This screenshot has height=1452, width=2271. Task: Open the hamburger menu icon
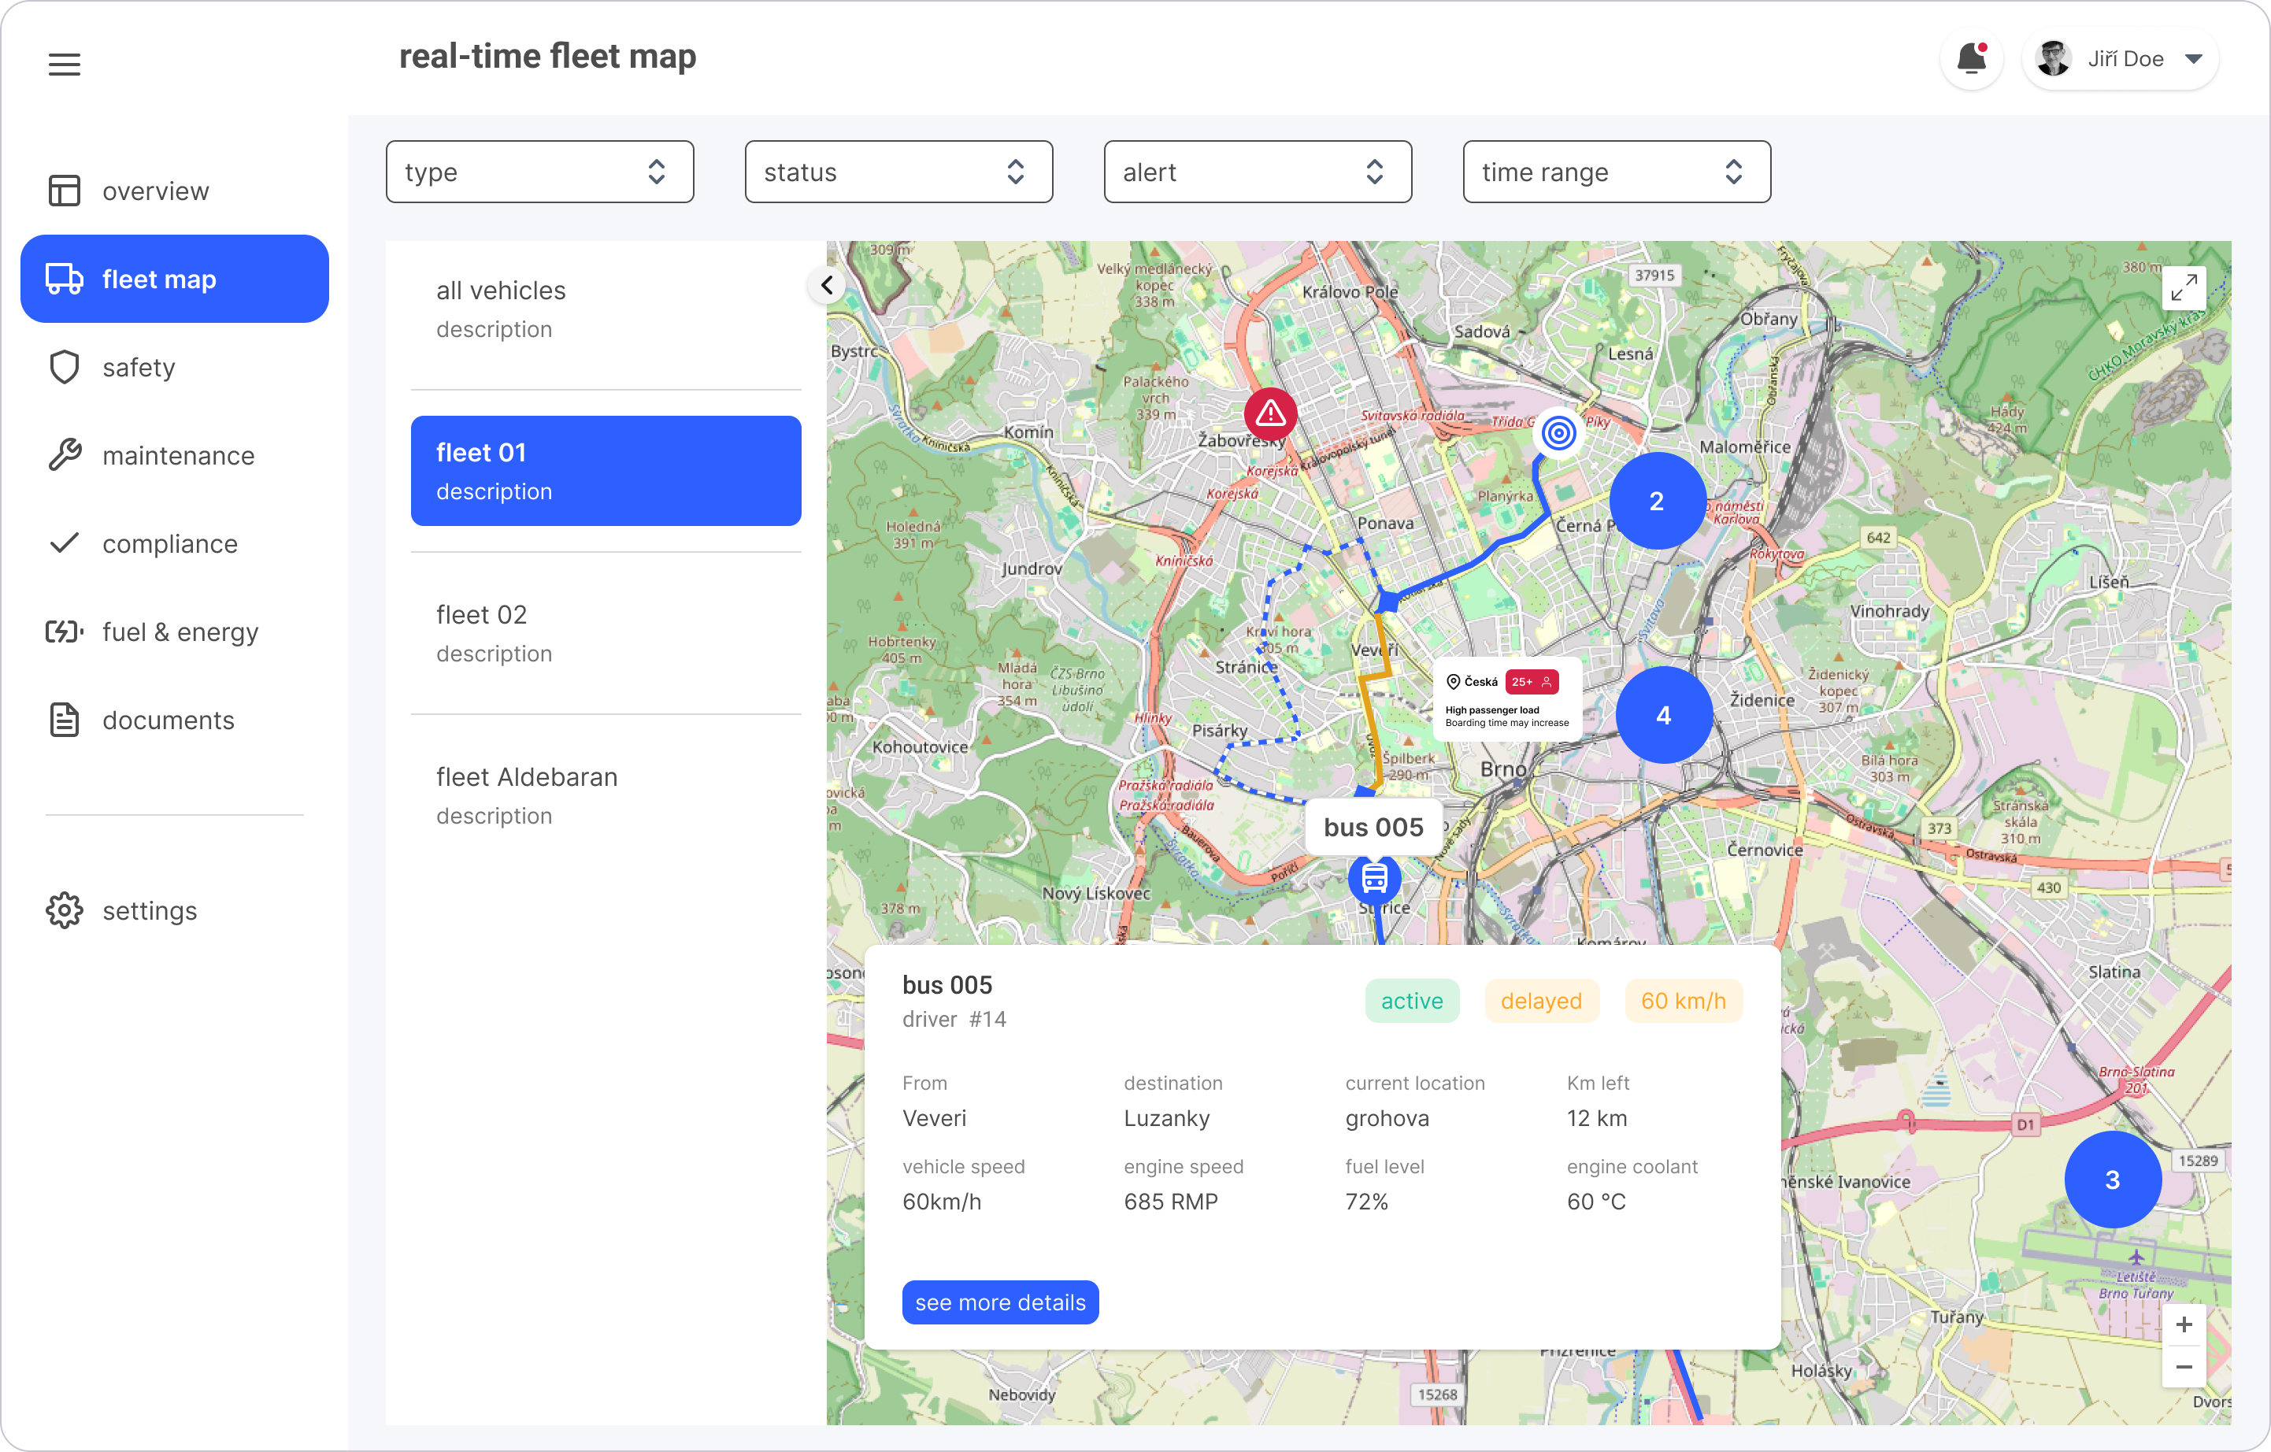click(x=64, y=64)
